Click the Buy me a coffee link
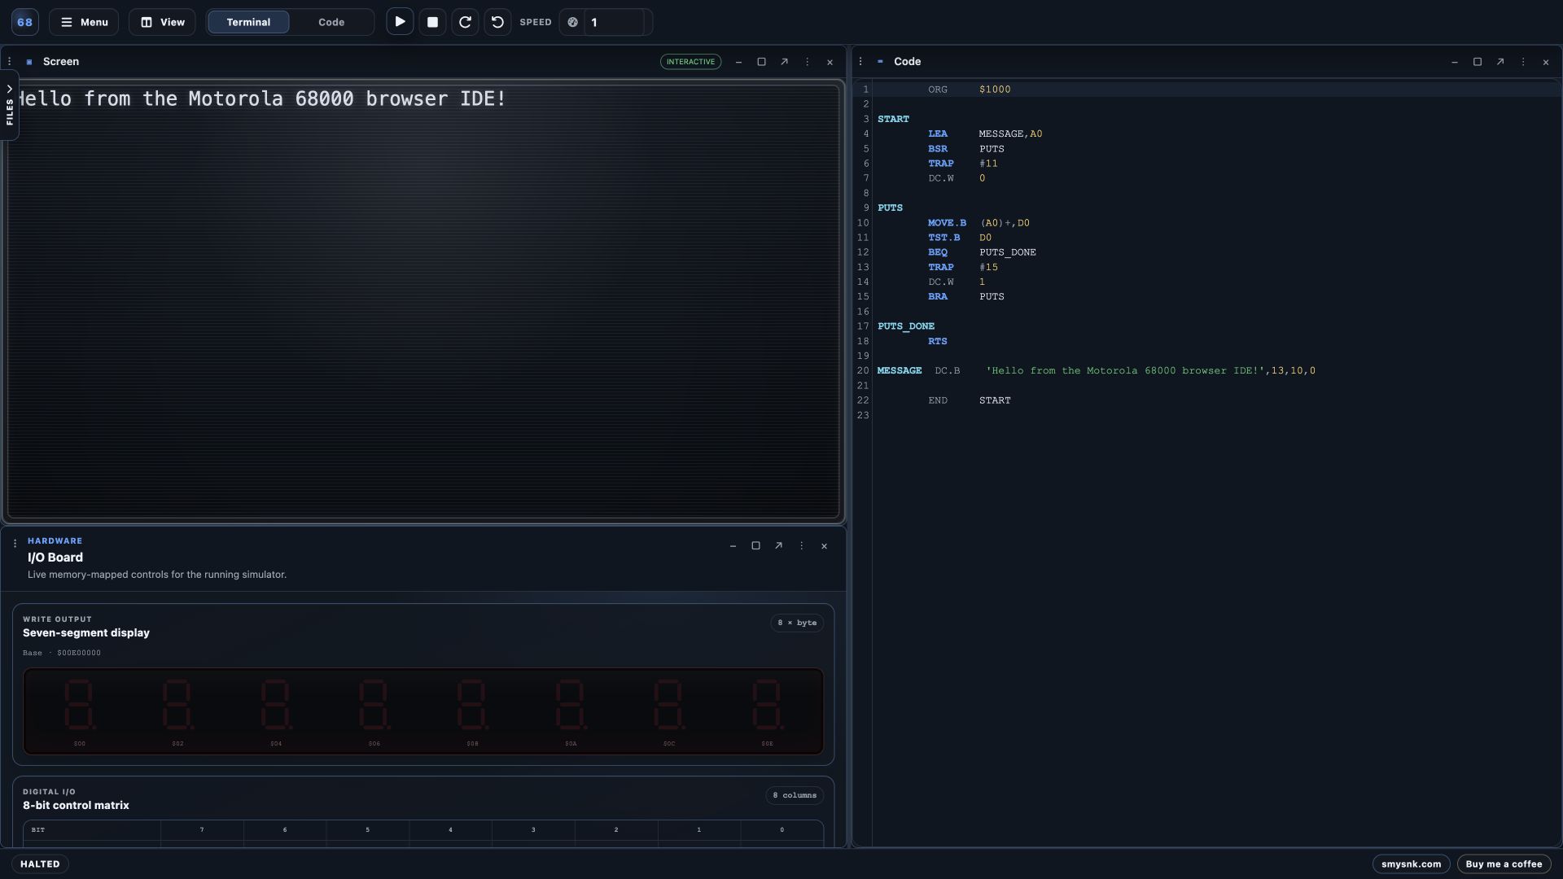Viewport: 1563px width, 879px height. (x=1504, y=864)
